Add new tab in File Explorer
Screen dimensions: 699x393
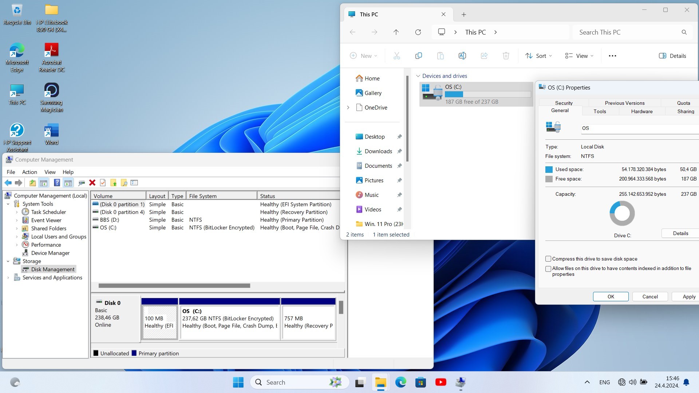coord(463,15)
